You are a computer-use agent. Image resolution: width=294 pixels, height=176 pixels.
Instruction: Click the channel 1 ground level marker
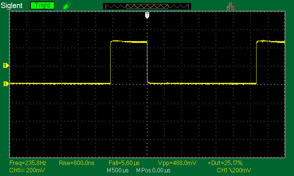6,84
